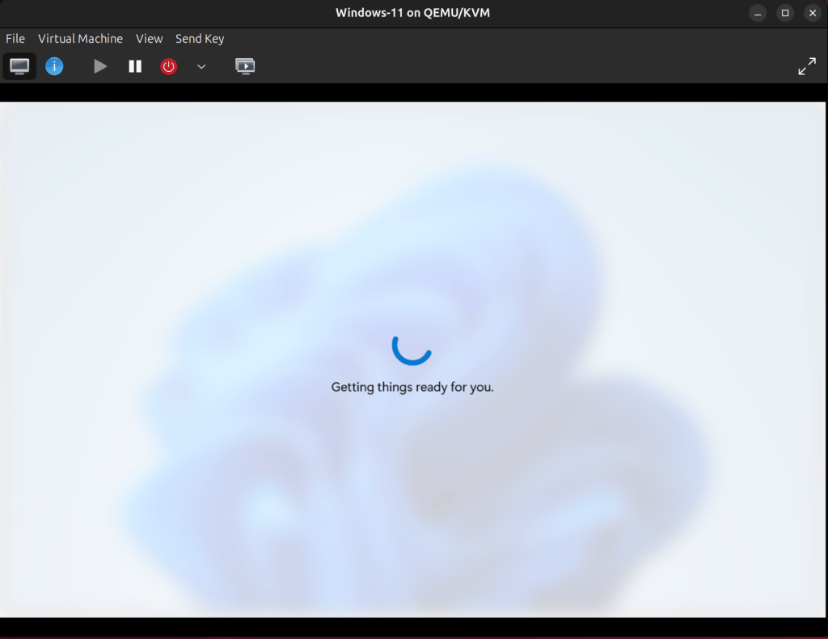Open the File menu
Viewport: 828px width, 639px height.
pyautogui.click(x=15, y=38)
